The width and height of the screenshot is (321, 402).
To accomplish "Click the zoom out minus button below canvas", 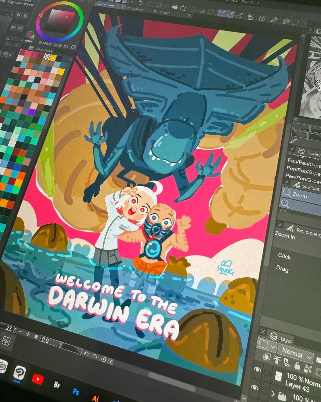I will (20, 332).
